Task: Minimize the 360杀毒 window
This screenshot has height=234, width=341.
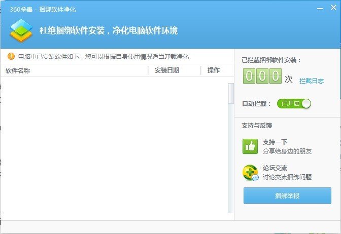Action: click(x=320, y=9)
